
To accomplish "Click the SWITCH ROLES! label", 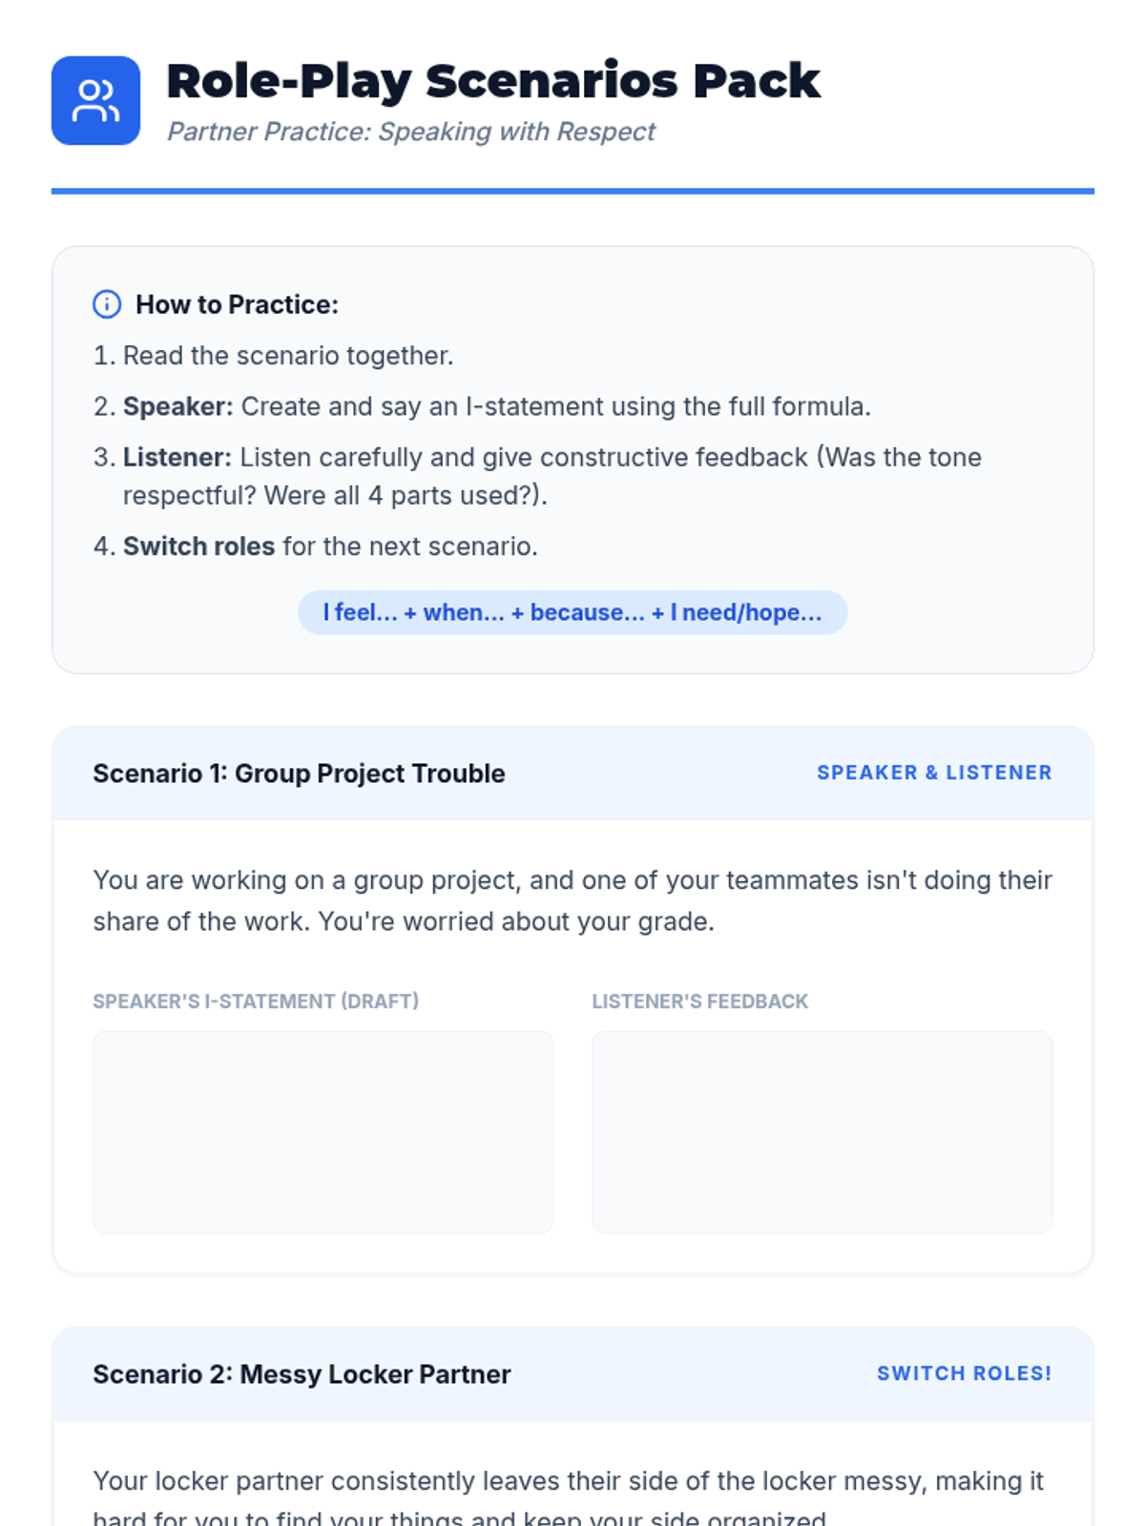I will pos(965,1373).
